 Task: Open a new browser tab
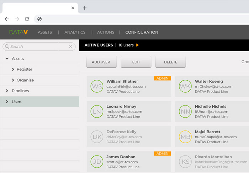click(x=85, y=8)
